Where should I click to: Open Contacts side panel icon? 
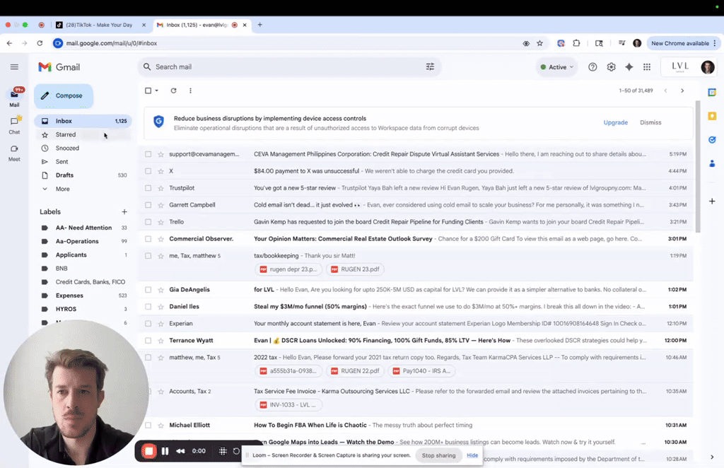pyautogui.click(x=712, y=163)
